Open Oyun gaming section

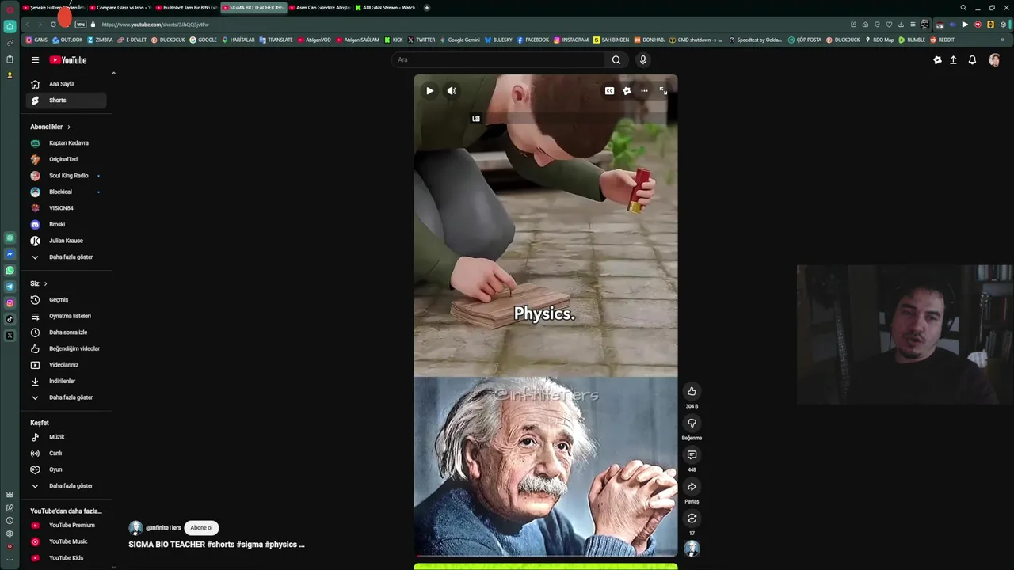pos(67,469)
